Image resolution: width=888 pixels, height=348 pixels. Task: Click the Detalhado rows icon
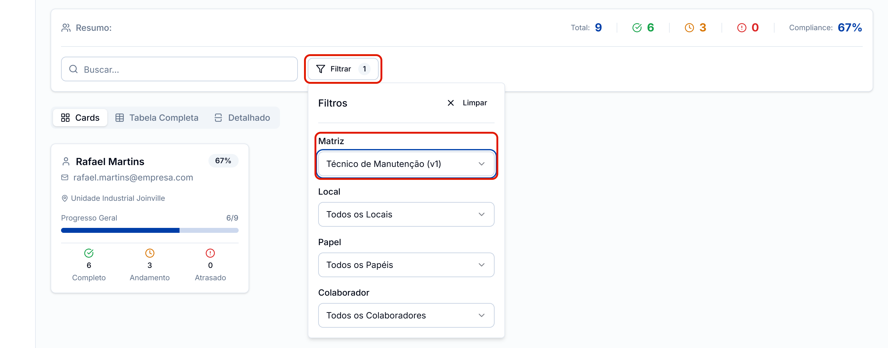tap(218, 118)
